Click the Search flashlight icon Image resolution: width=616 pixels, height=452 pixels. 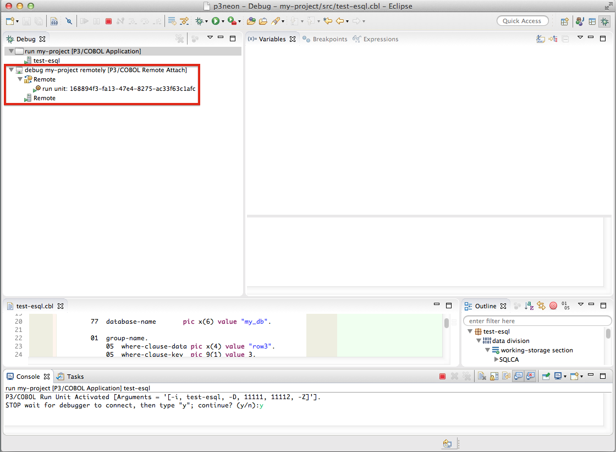click(276, 21)
